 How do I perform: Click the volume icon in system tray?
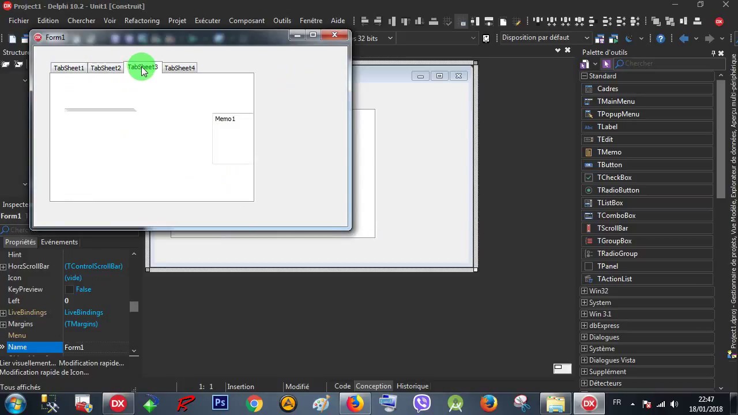pyautogui.click(x=675, y=404)
